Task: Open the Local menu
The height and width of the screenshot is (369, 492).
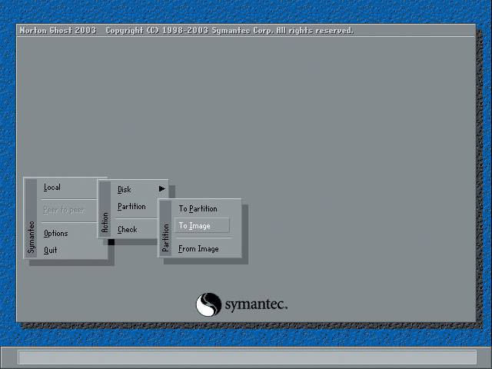Action: pyautogui.click(x=52, y=188)
